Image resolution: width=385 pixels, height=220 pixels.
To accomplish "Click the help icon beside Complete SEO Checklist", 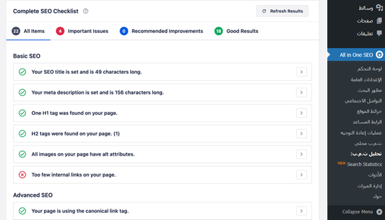I will pyautogui.click(x=85, y=11).
